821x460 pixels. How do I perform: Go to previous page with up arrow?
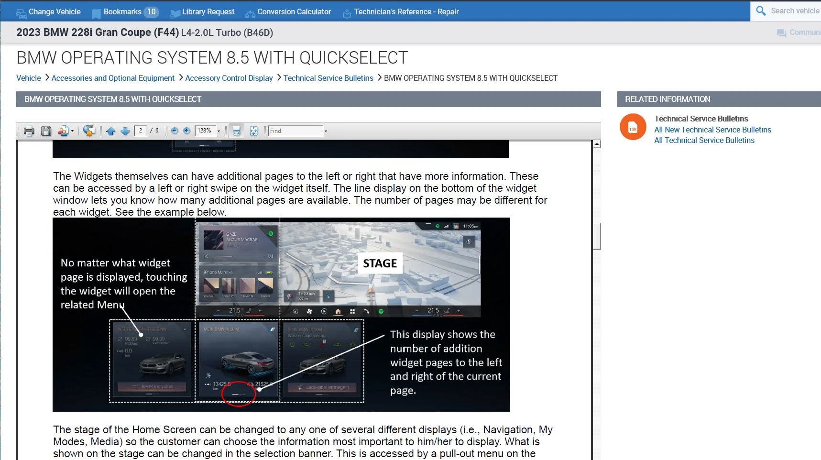click(x=111, y=131)
